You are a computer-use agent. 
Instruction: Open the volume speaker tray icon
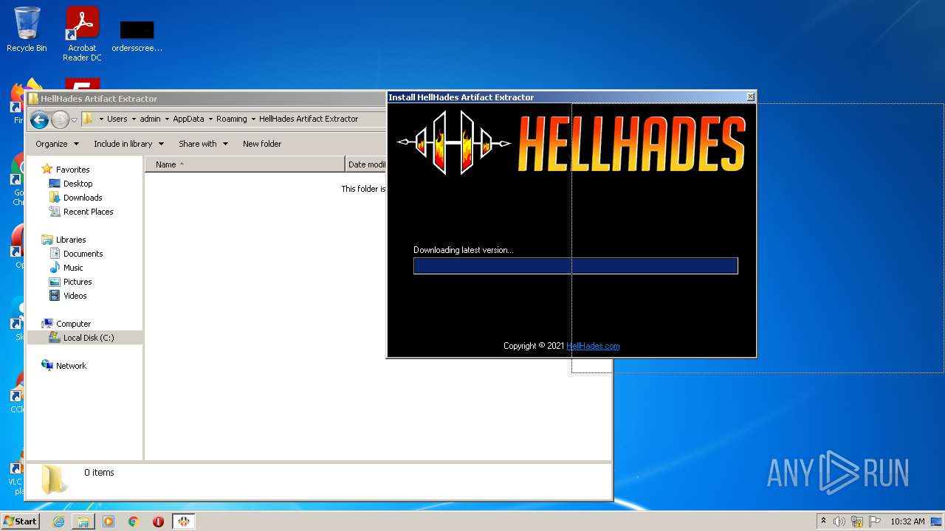839,521
